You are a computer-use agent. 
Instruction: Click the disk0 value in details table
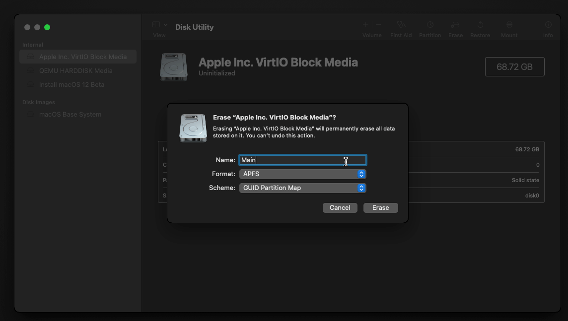[532, 196]
